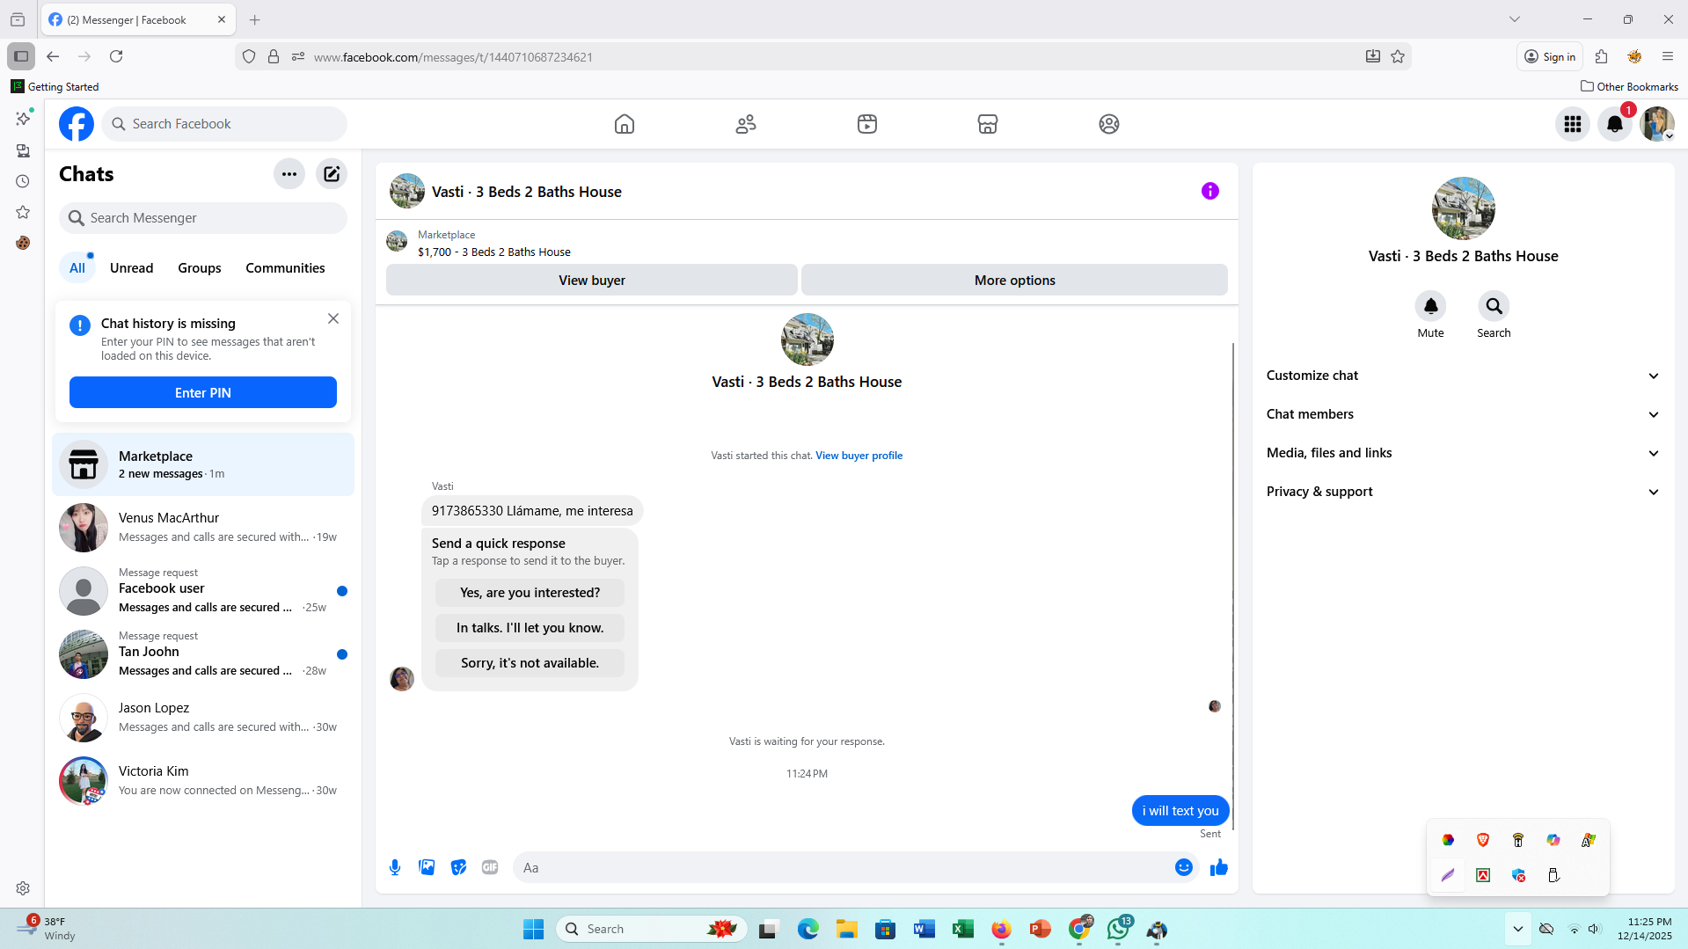The image size is (1688, 949).
Task: Send quick reply Yes, are you interested?
Action: [x=530, y=593]
